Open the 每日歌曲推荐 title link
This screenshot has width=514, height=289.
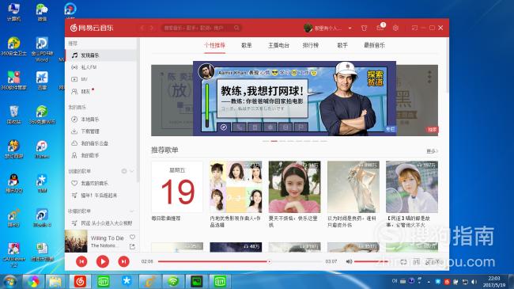tap(166, 219)
